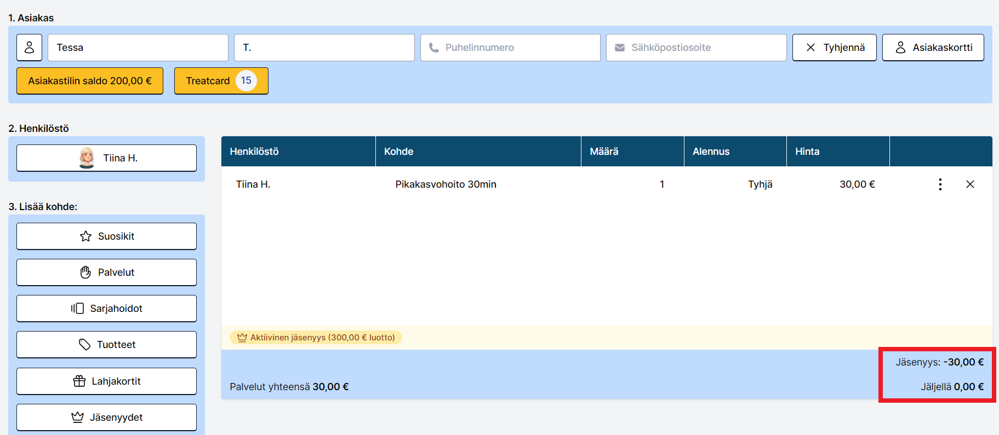Open Suosikit favorites list
Image resolution: width=999 pixels, height=435 pixels.
[x=106, y=236]
